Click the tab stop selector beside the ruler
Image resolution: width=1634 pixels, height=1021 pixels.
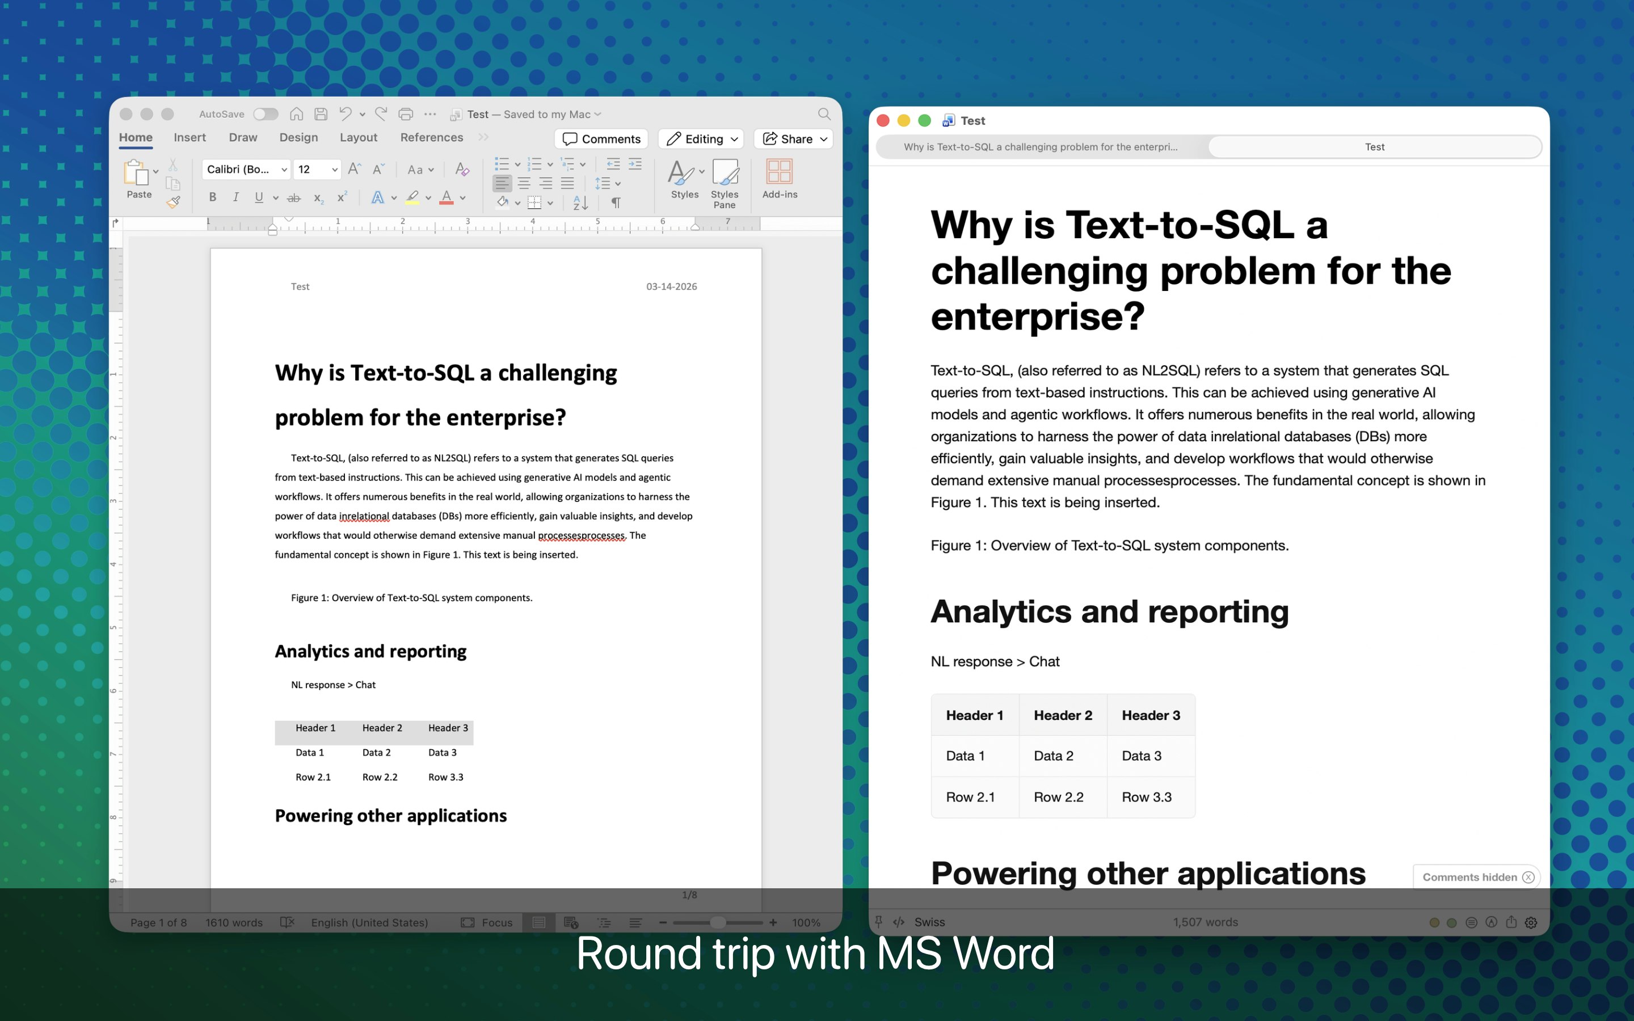point(116,222)
